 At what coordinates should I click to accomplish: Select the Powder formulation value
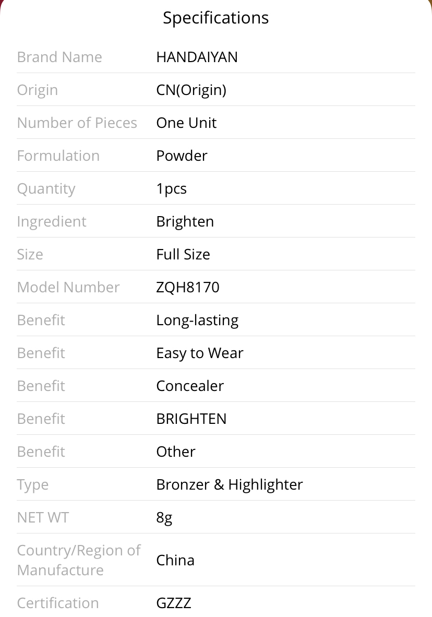tap(182, 156)
